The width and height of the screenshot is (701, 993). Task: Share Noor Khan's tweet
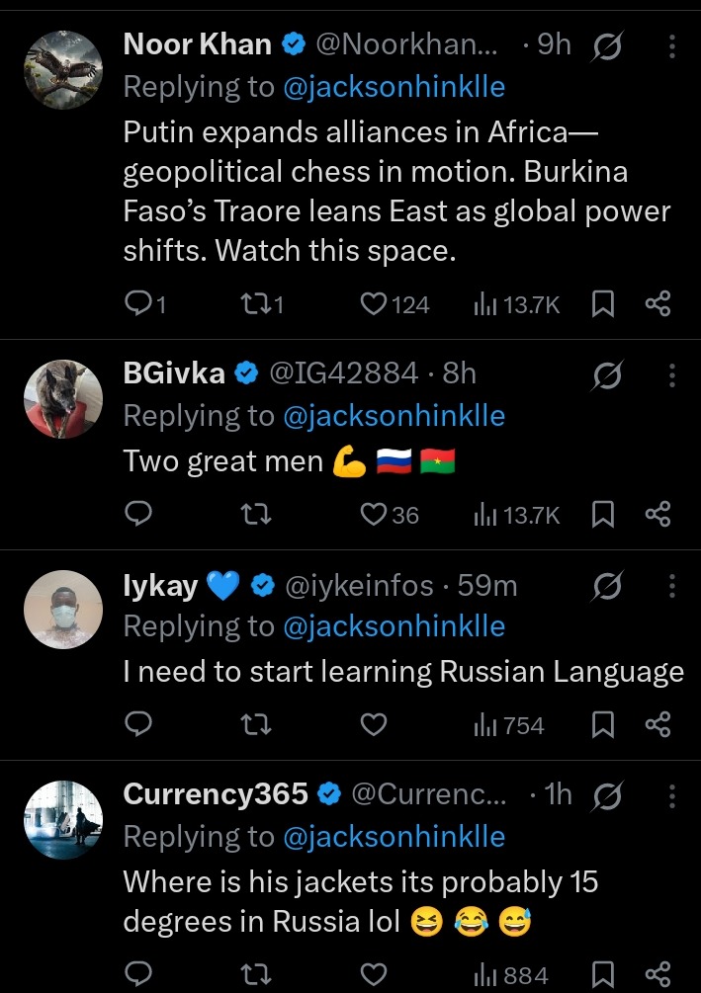(x=657, y=304)
